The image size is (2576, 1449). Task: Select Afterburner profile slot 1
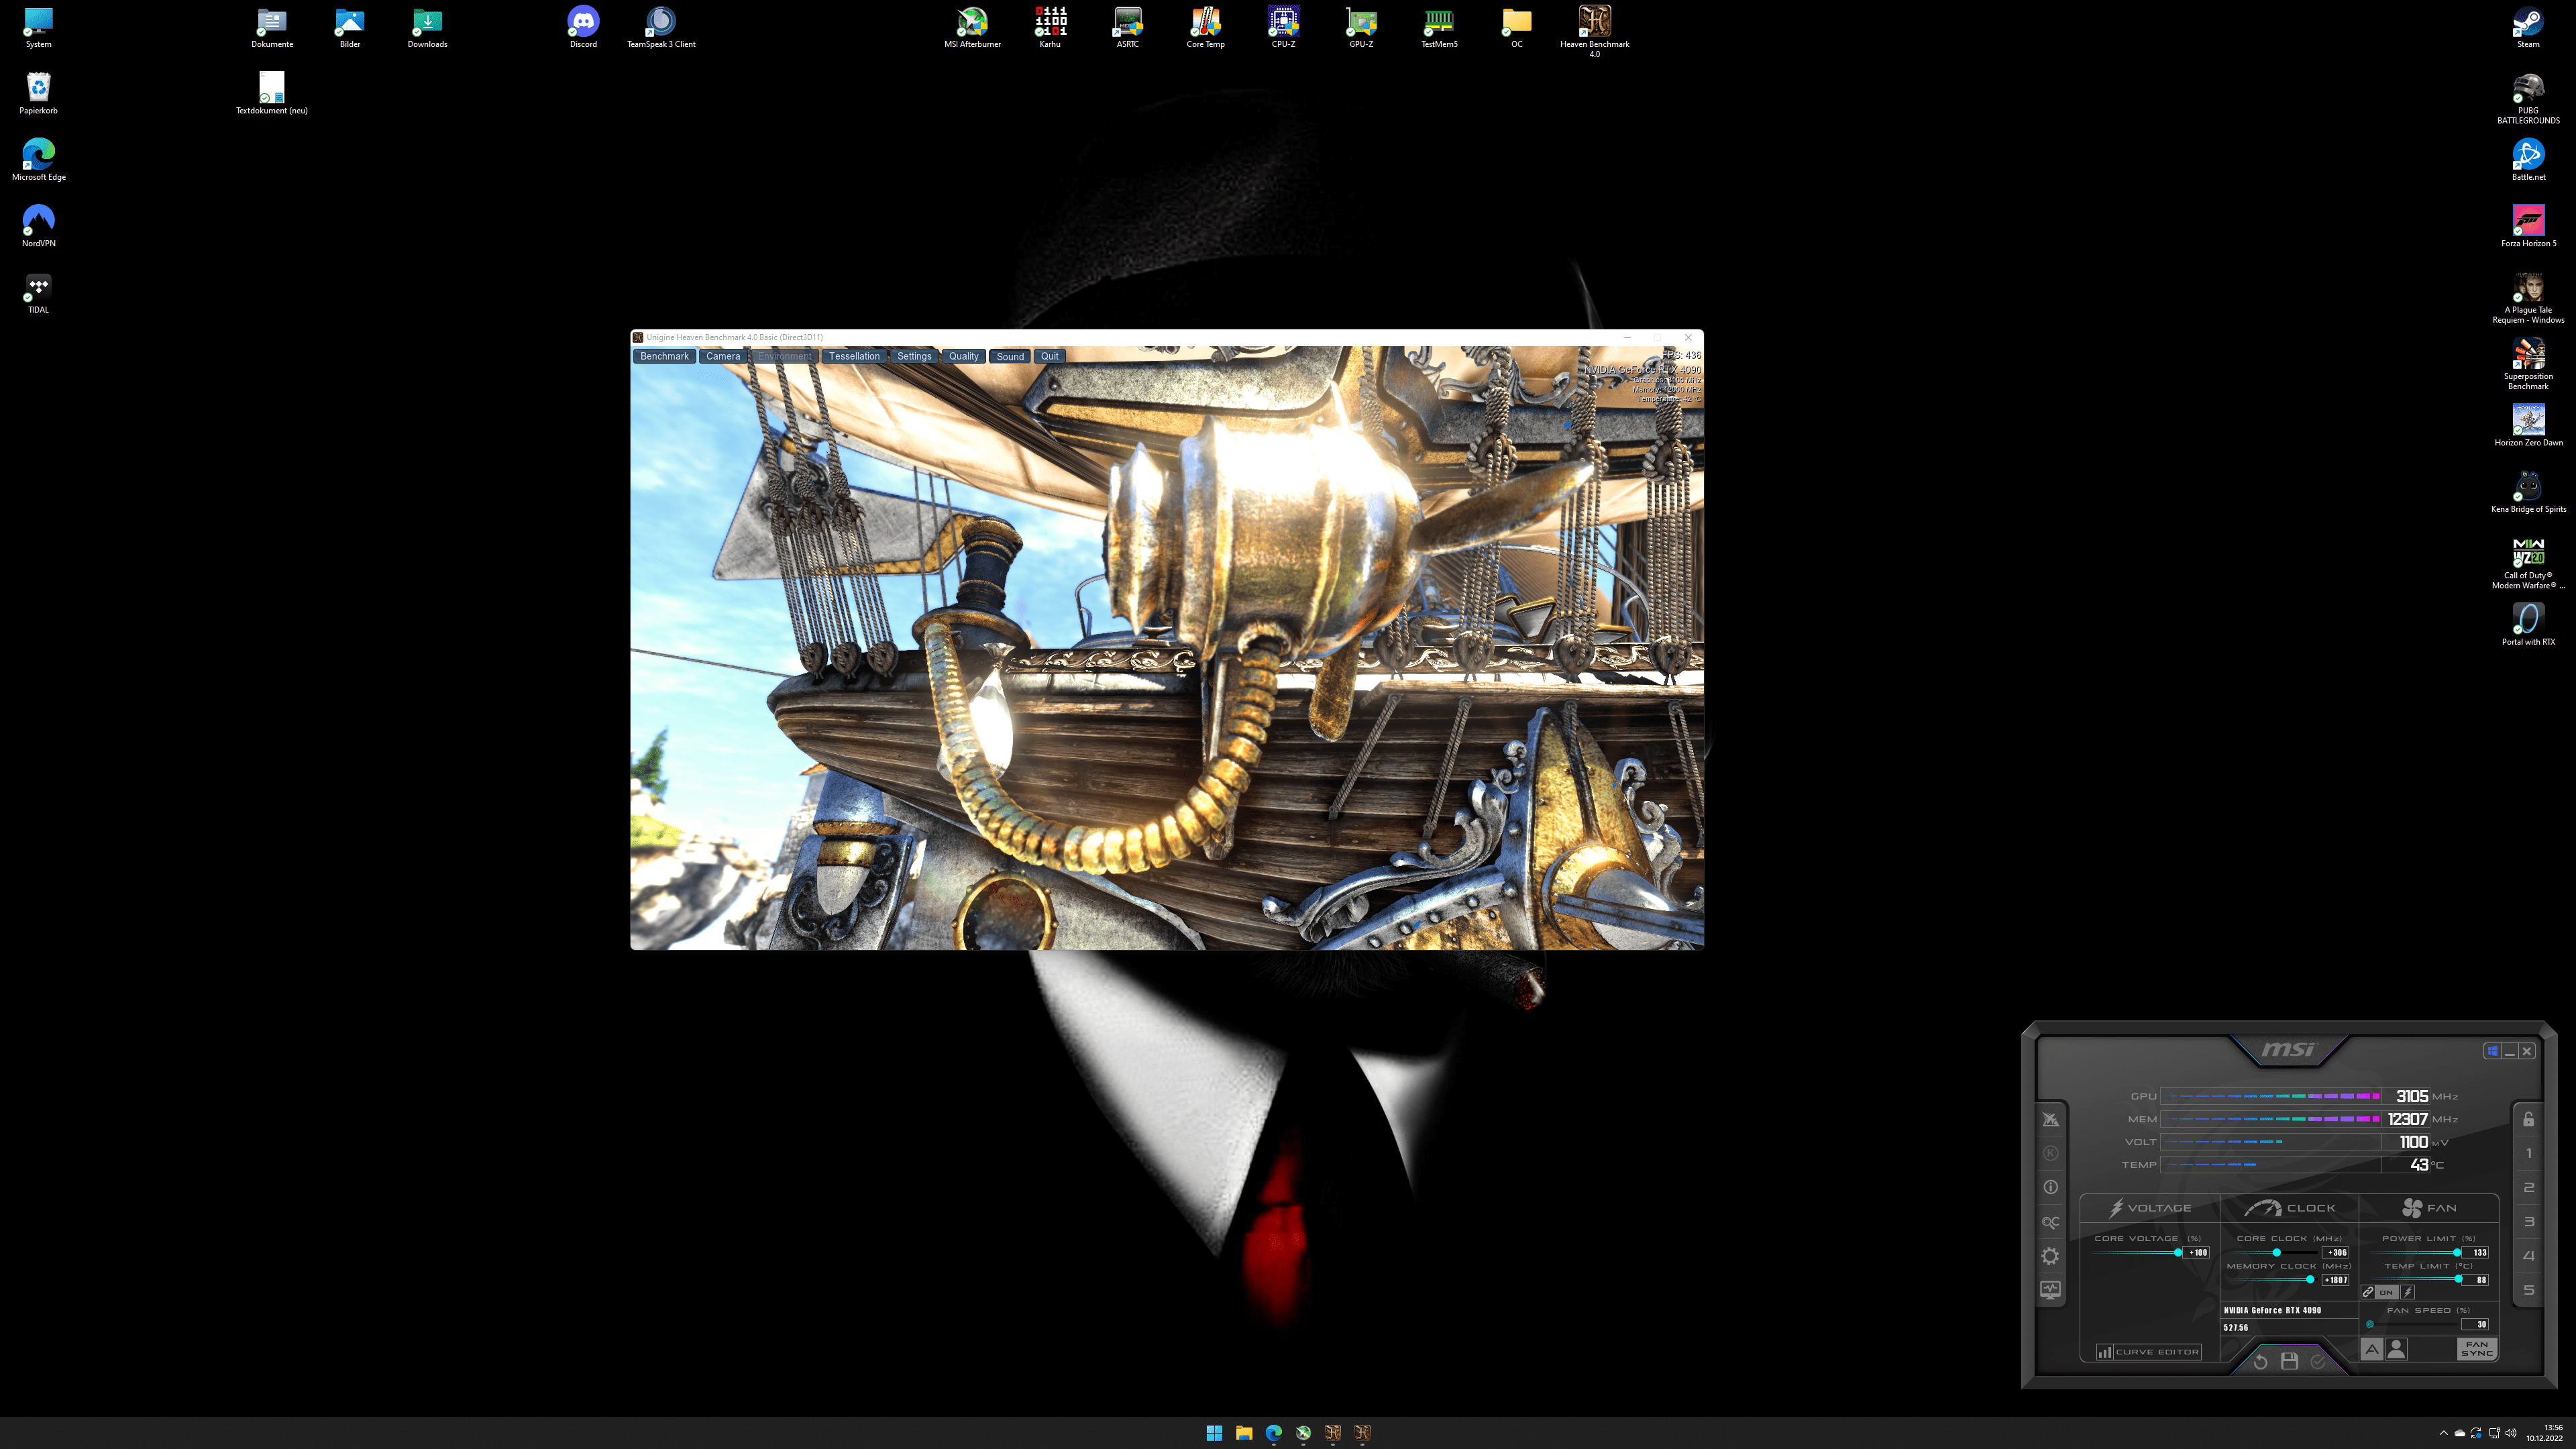2528,1153
